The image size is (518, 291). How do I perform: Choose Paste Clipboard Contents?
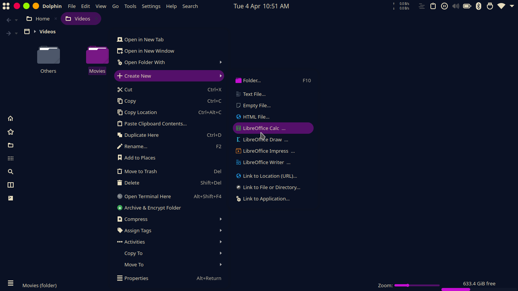(169, 124)
